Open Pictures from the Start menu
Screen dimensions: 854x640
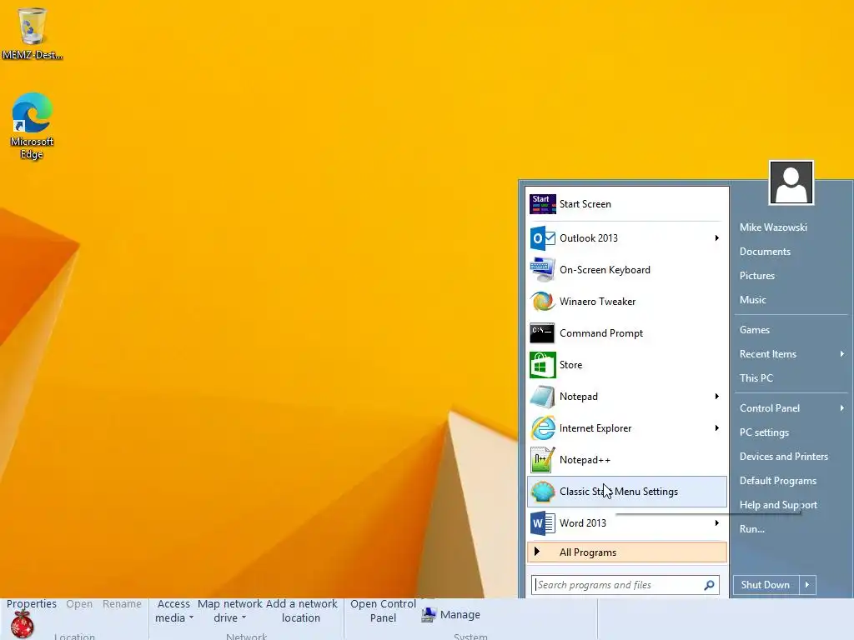pos(756,275)
